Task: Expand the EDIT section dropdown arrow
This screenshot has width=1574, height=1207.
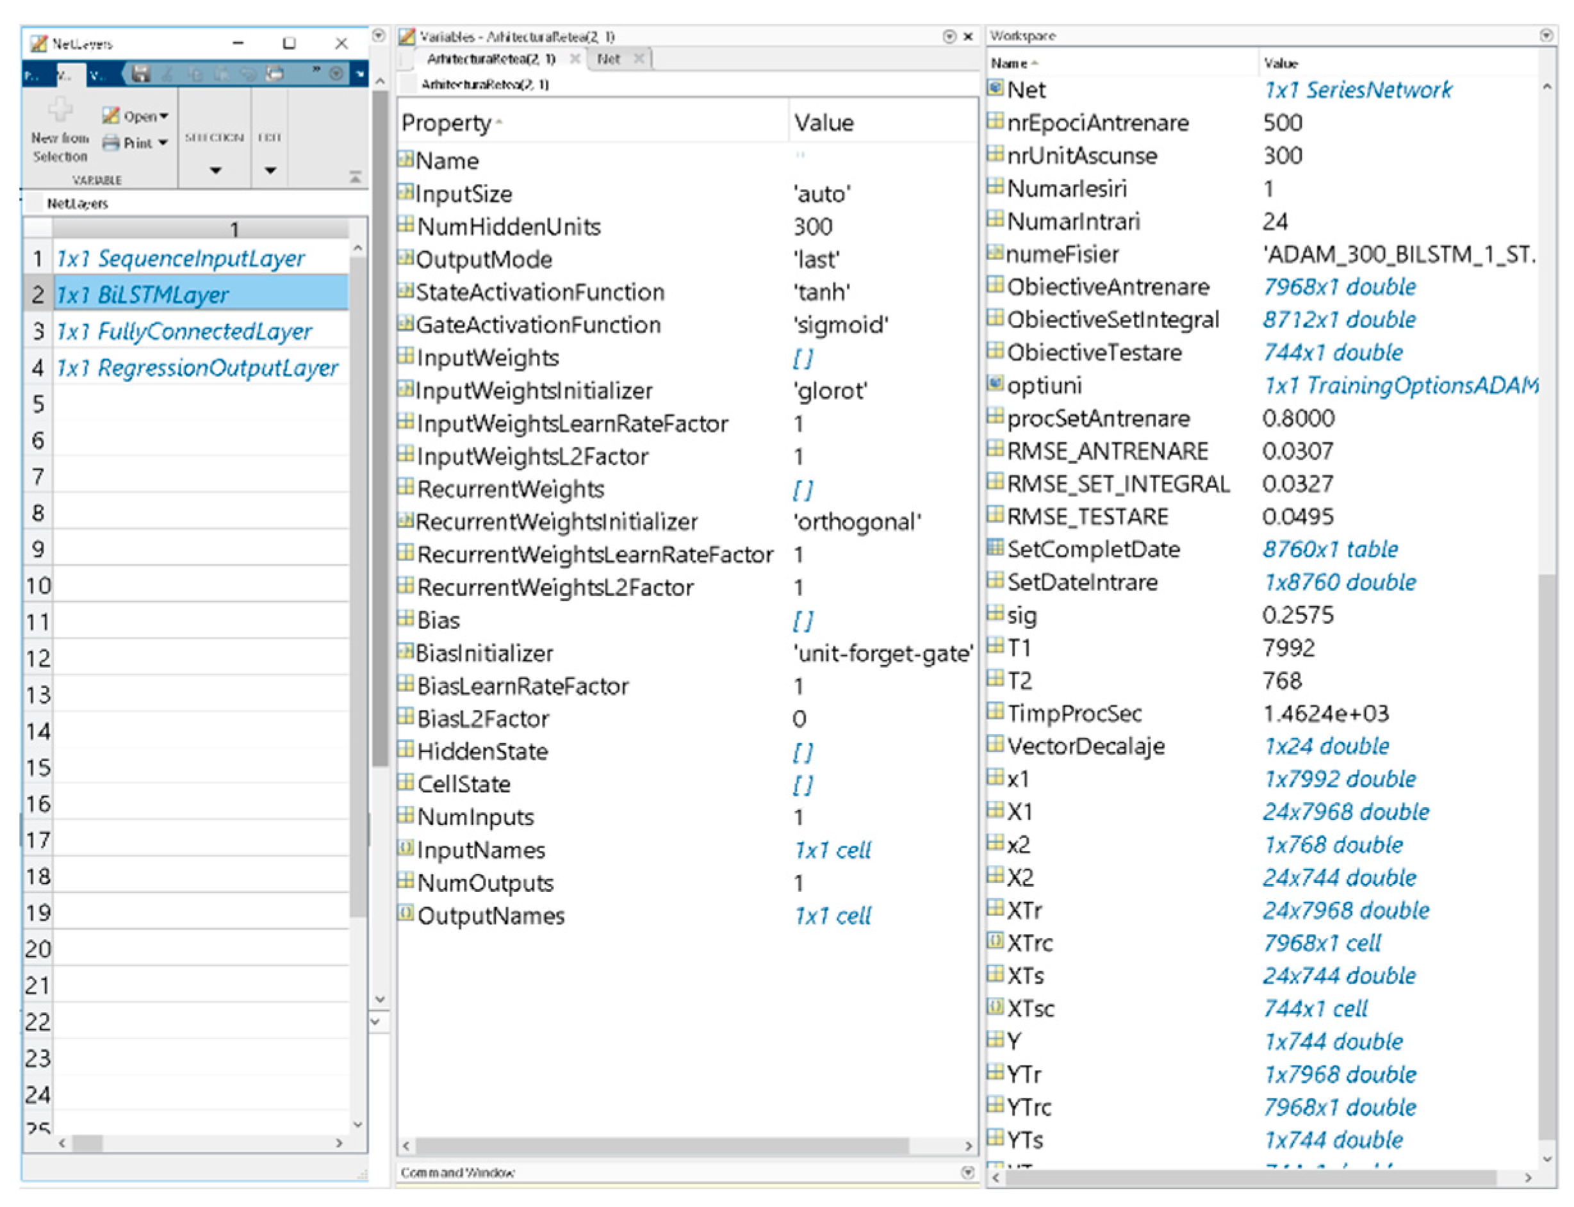Action: point(270,170)
